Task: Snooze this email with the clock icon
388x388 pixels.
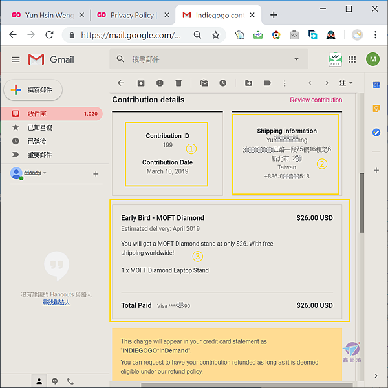Action: tap(222, 83)
